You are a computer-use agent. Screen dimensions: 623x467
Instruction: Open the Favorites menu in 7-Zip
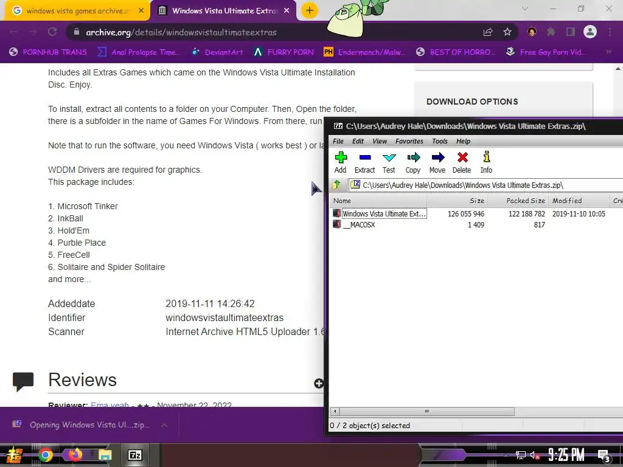click(409, 141)
